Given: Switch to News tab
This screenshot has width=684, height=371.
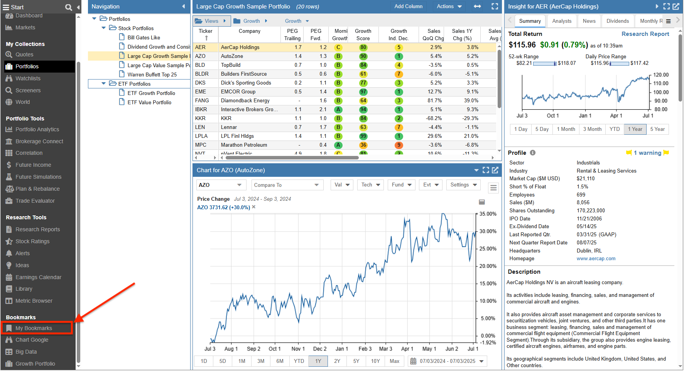Looking at the screenshot, I should pyautogui.click(x=589, y=21).
